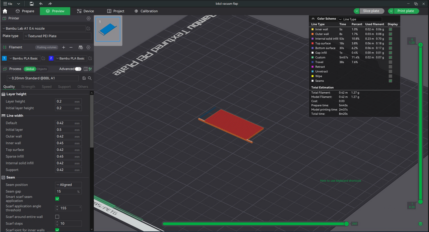Click the Filament section icon
429x232 pixels.
point(4,47)
